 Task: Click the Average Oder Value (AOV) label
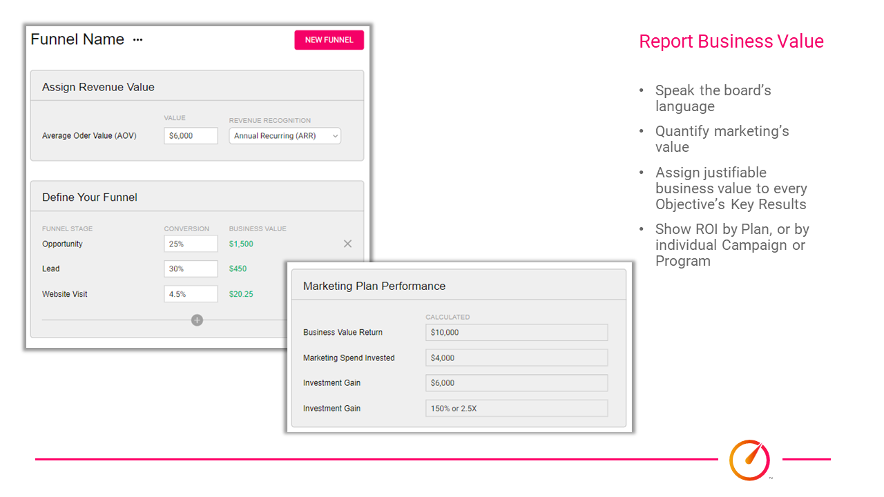(x=89, y=136)
